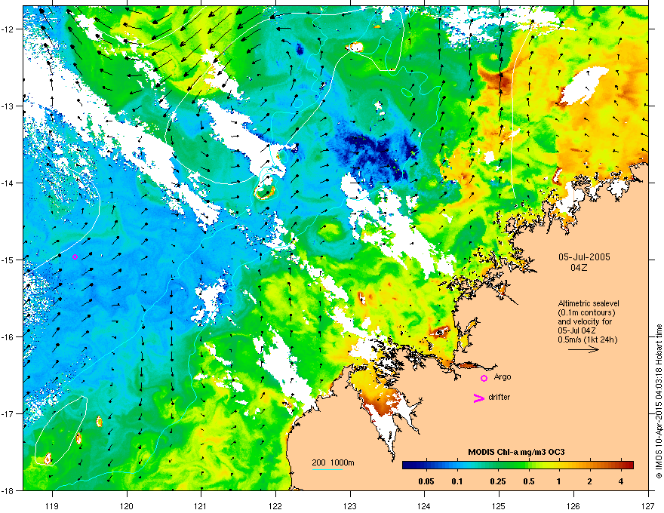Click the magenta Argo float circle near 119°E
The height and width of the screenshot is (513, 664).
click(x=75, y=256)
